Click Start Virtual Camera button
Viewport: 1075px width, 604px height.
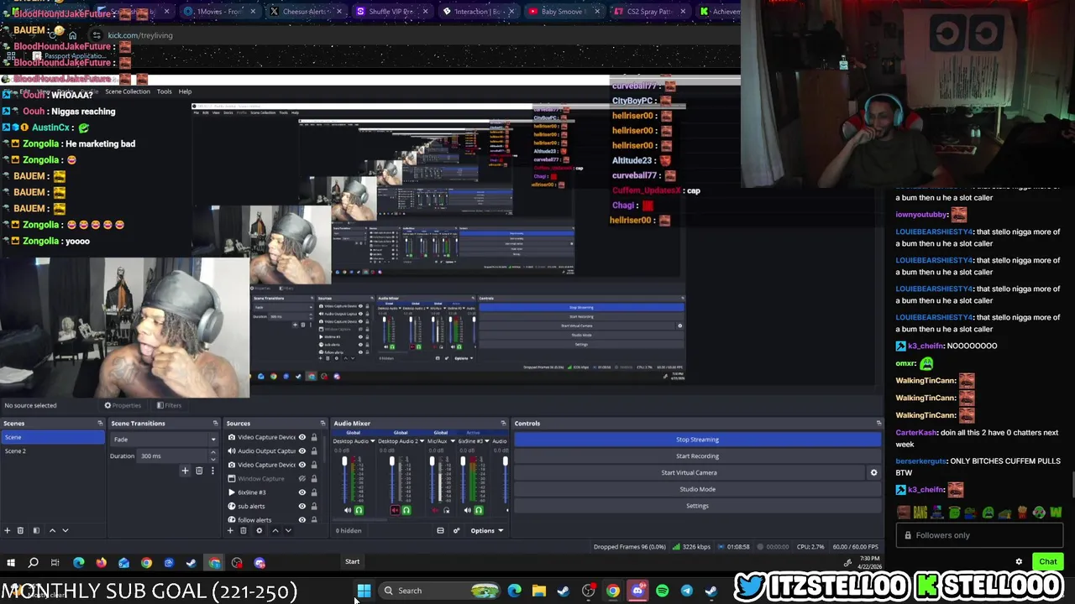pyautogui.click(x=689, y=472)
